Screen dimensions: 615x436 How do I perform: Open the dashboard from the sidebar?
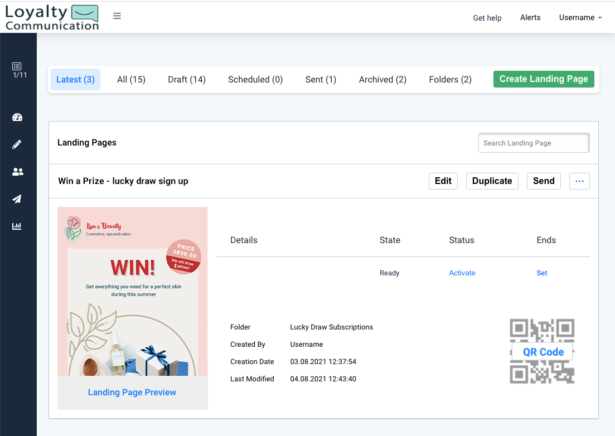tap(17, 117)
